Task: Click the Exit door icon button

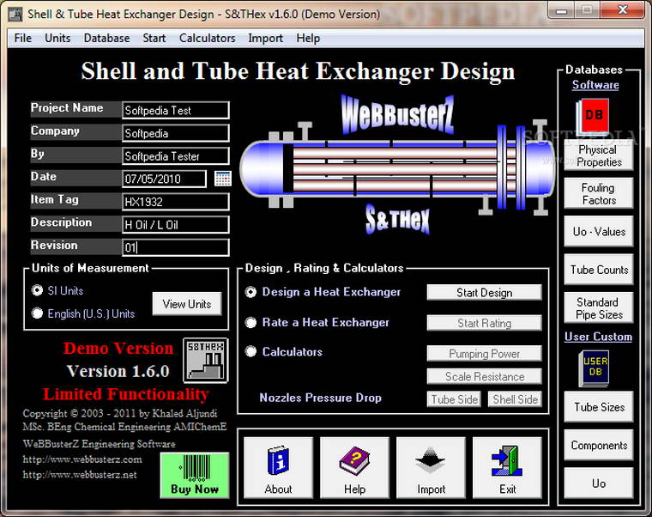Action: tap(507, 467)
